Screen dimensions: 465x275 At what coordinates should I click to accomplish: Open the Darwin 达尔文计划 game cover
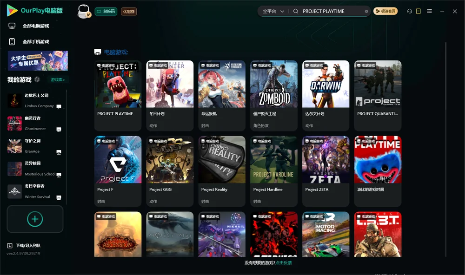point(326,84)
